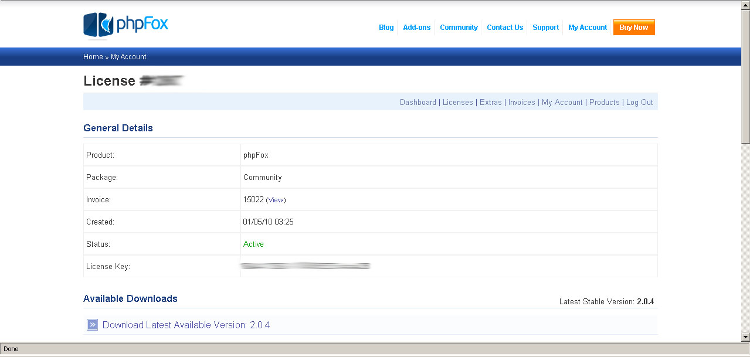Click the Log Out link
750x357 pixels.
(640, 102)
